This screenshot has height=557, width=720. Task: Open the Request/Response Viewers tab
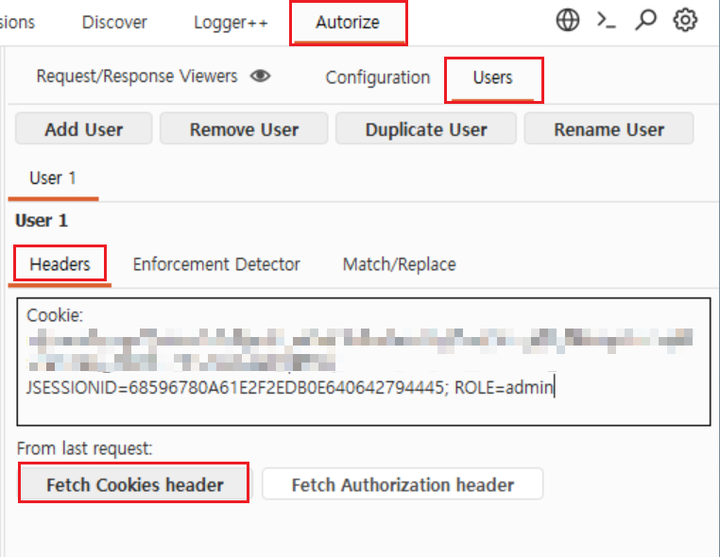point(137,76)
